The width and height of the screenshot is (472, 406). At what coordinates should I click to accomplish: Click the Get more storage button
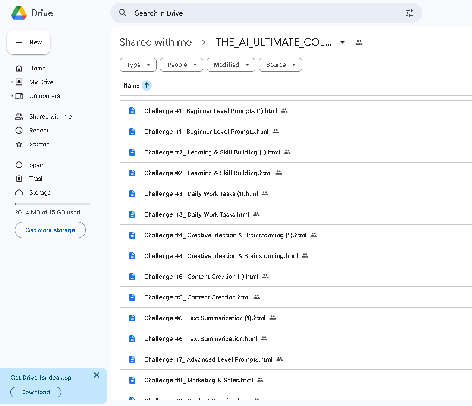click(x=50, y=230)
